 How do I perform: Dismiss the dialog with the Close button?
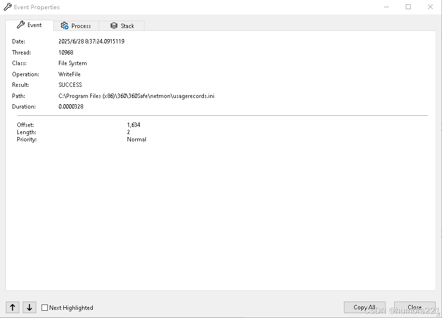pyautogui.click(x=414, y=307)
